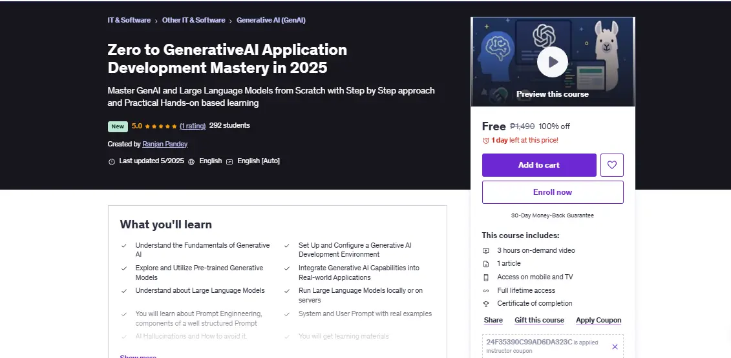Open the (1 rating) link

tap(193, 126)
